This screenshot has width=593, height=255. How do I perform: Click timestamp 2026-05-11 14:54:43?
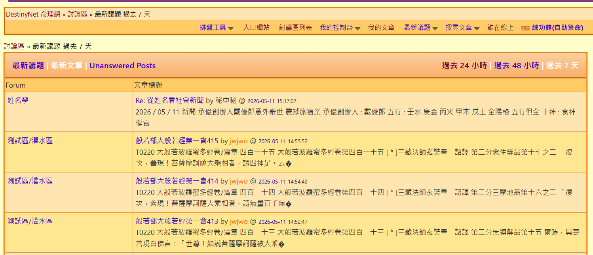tap(283, 182)
